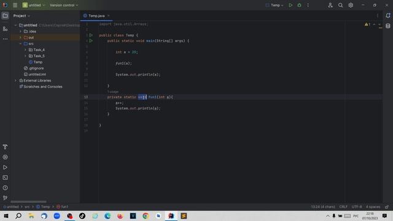Switch the input language indicator

click(356, 216)
